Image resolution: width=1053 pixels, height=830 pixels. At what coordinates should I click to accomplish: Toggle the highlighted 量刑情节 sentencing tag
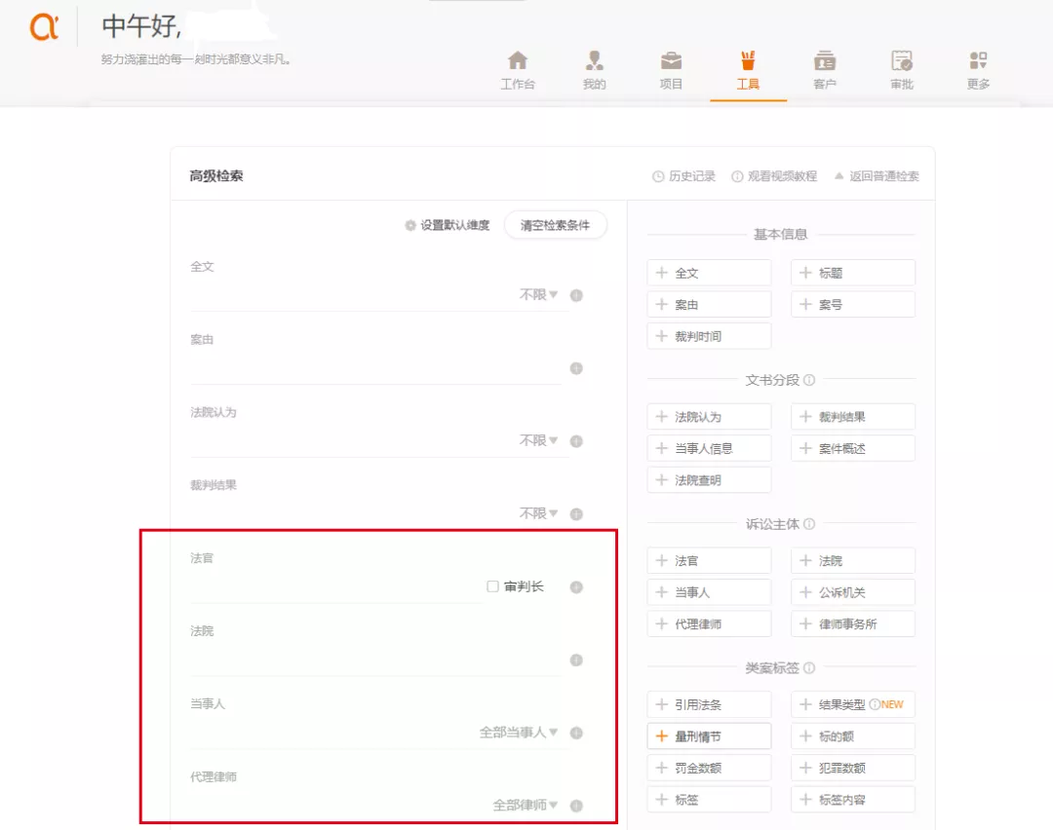pyautogui.click(x=709, y=736)
